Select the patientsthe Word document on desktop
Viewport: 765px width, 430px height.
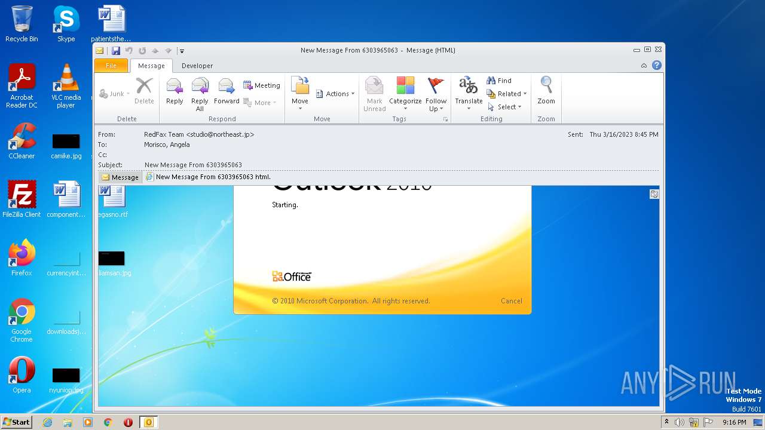[111, 24]
